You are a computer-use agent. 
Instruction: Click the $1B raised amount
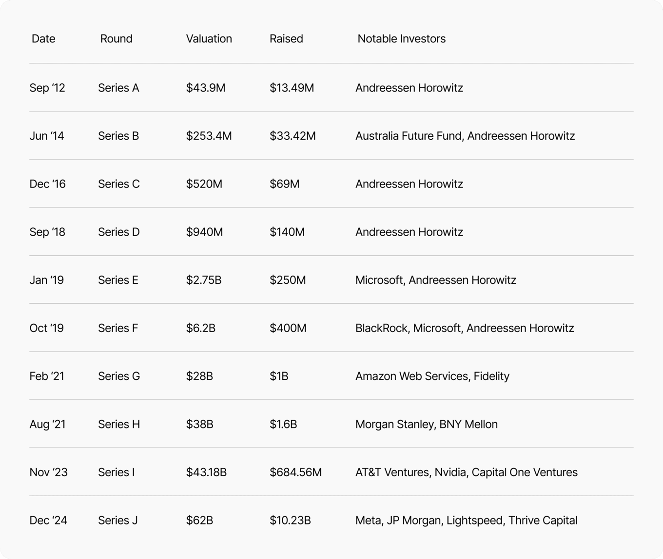[x=279, y=376]
